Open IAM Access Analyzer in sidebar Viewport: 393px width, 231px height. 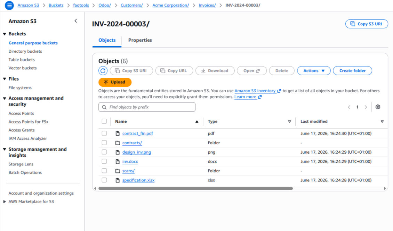28,138
